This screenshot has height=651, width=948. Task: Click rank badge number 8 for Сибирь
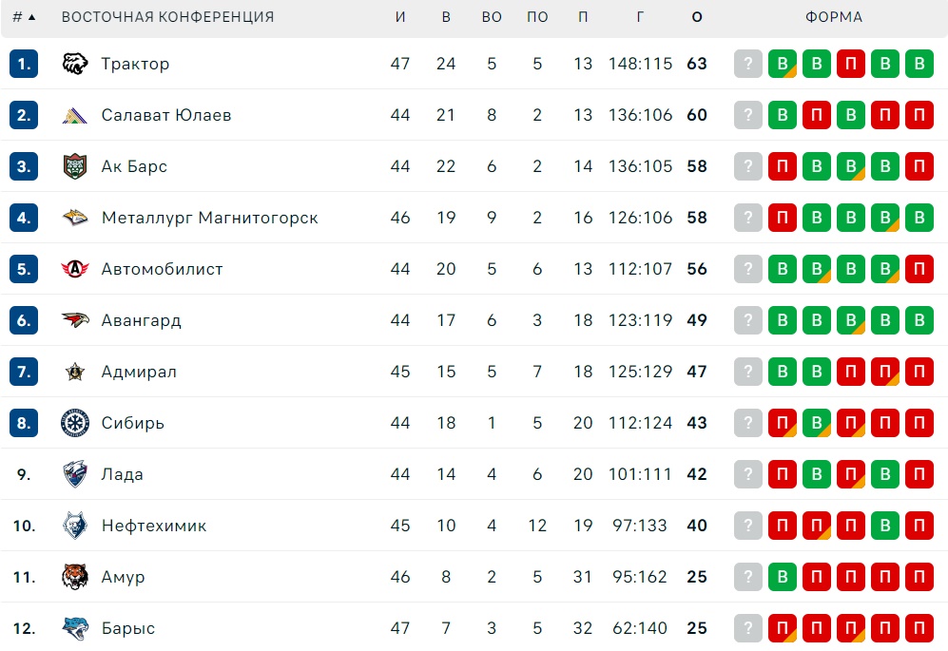click(x=24, y=423)
